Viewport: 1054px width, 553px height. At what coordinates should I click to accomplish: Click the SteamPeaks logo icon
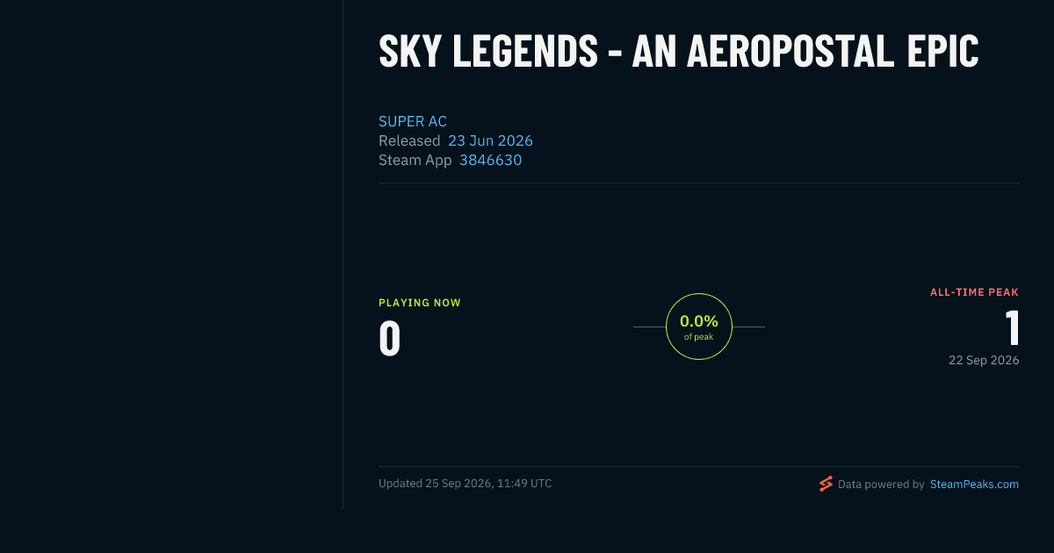[x=826, y=484]
